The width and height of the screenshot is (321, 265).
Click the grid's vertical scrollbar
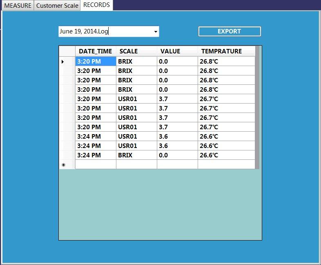pos(257,107)
